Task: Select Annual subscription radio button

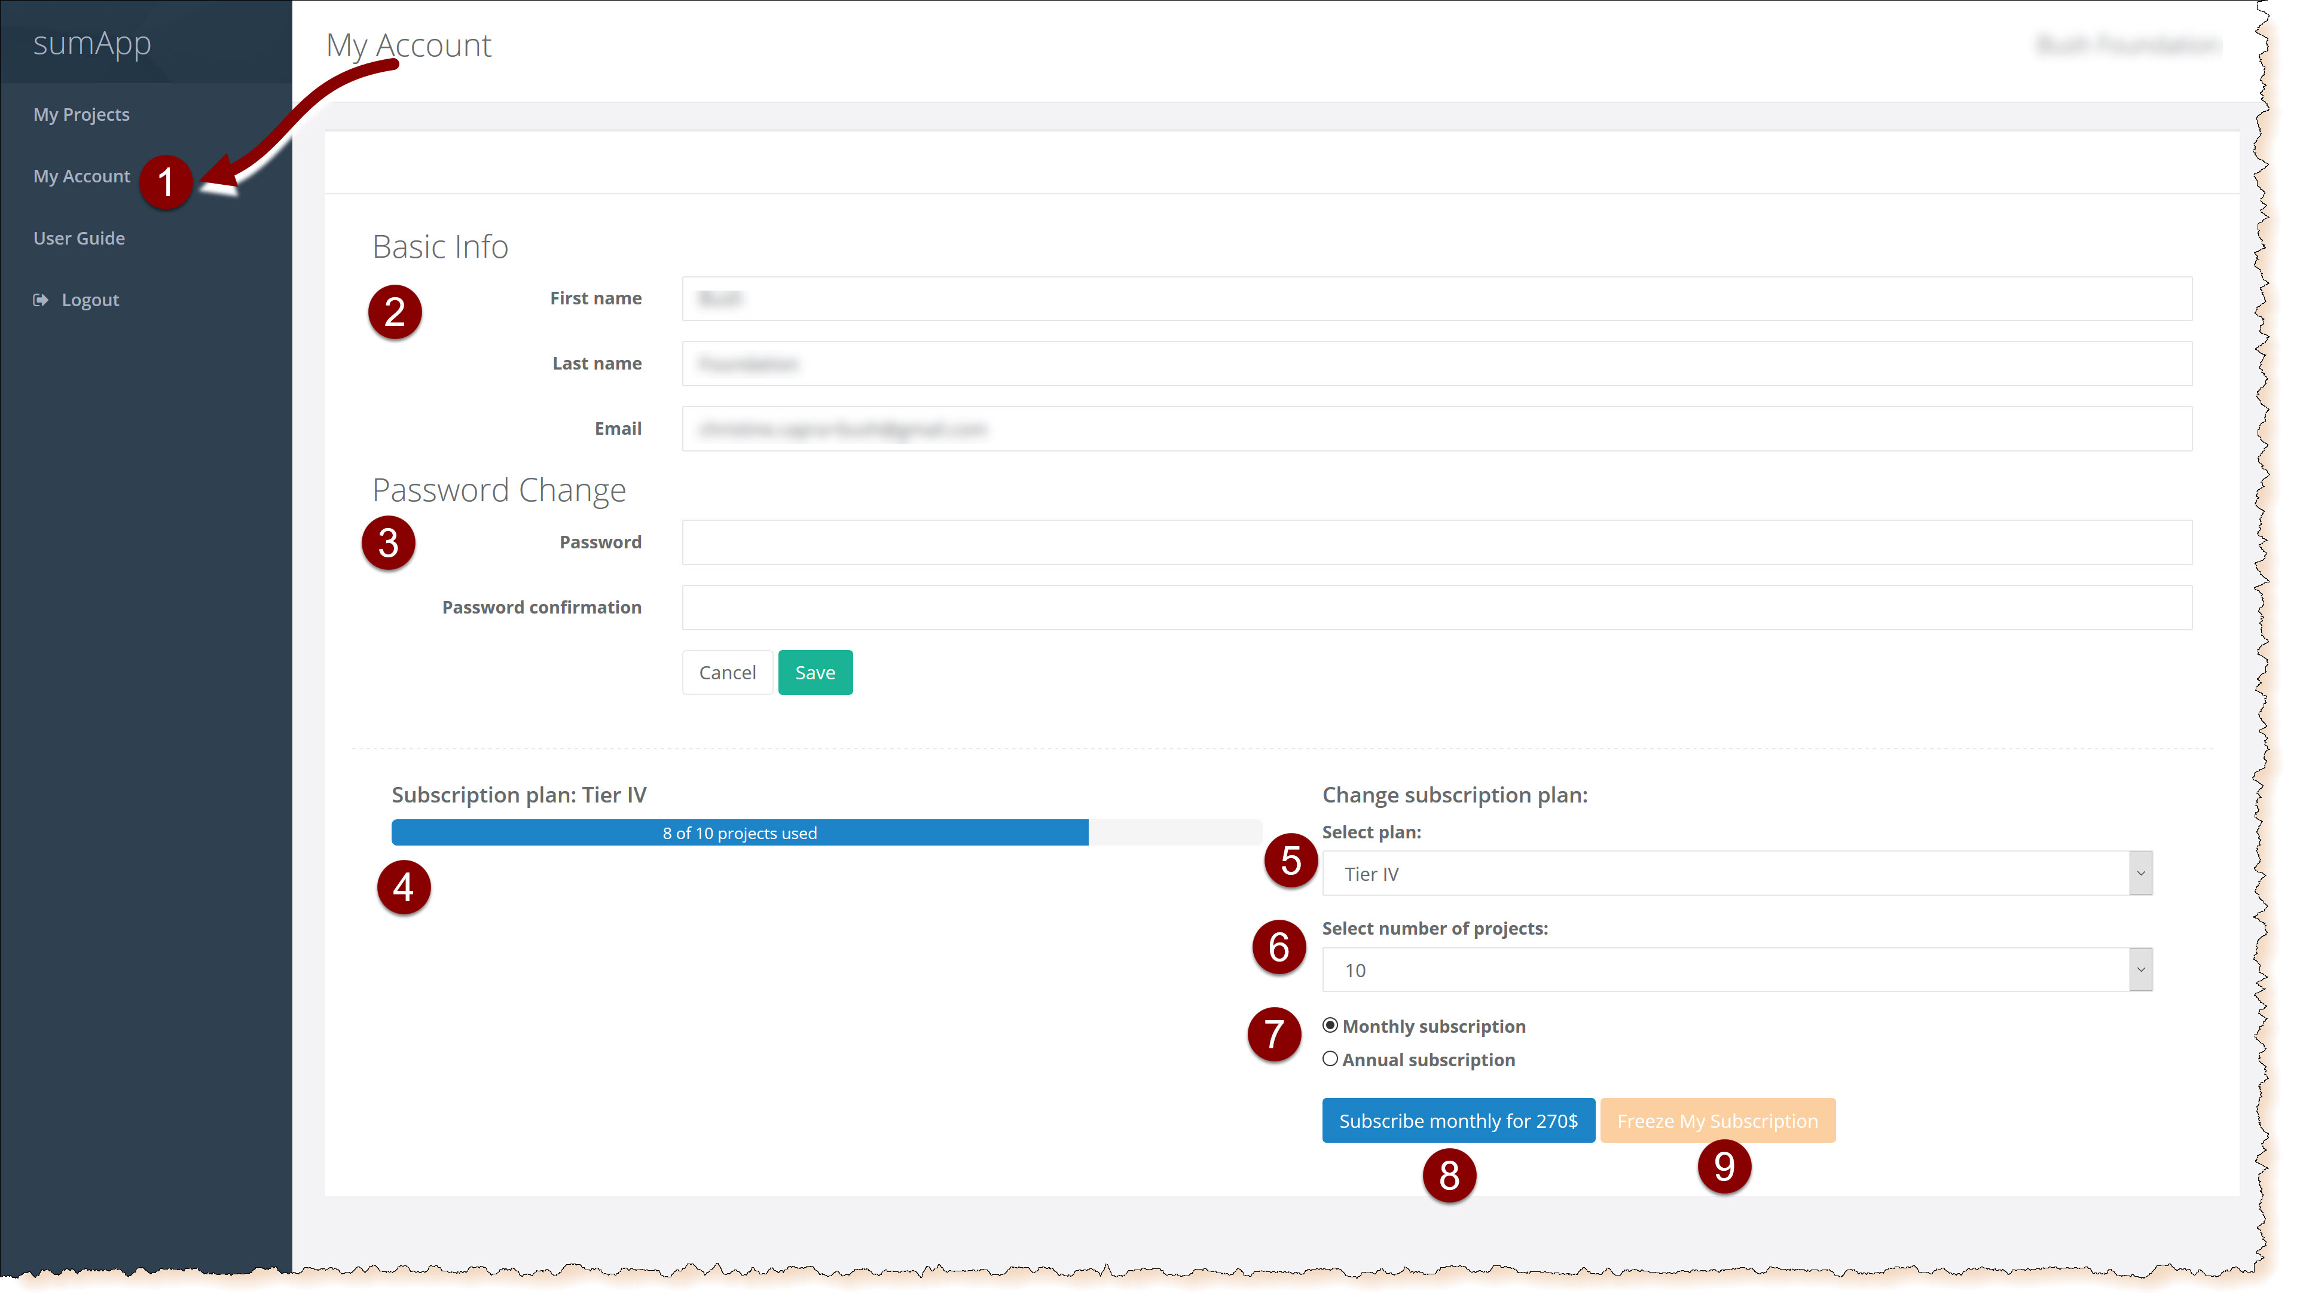Action: click(1330, 1059)
